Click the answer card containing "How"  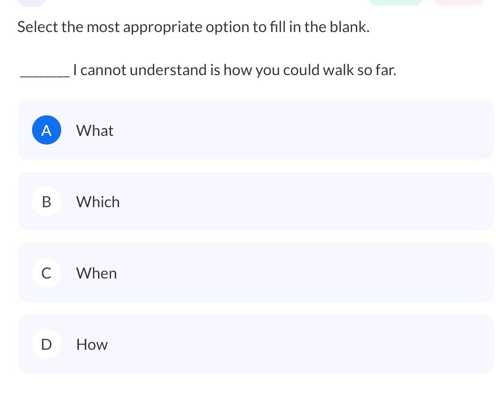pyautogui.click(x=256, y=344)
